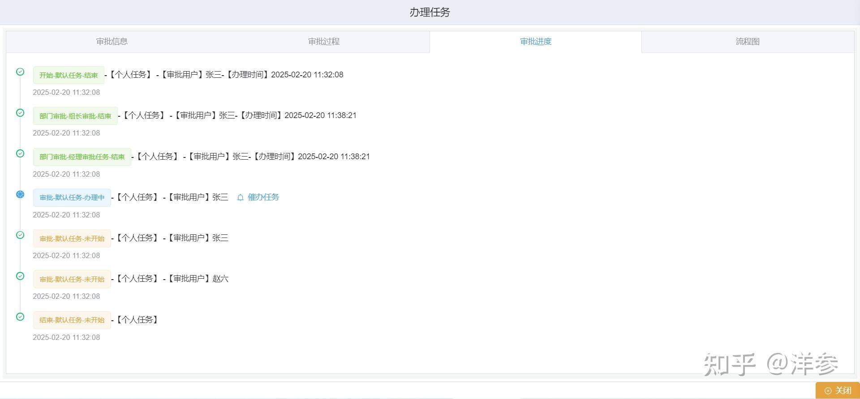Click the 催办任务 link
The height and width of the screenshot is (399, 860).
coord(263,197)
